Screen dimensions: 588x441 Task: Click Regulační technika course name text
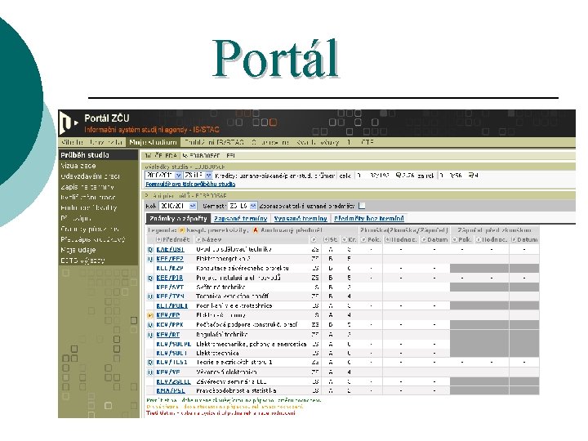click(222, 335)
